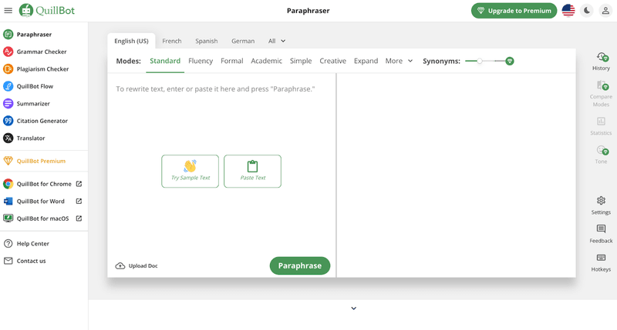Expand the section with bottom chevron
The height and width of the screenshot is (330, 617).
pyautogui.click(x=353, y=308)
